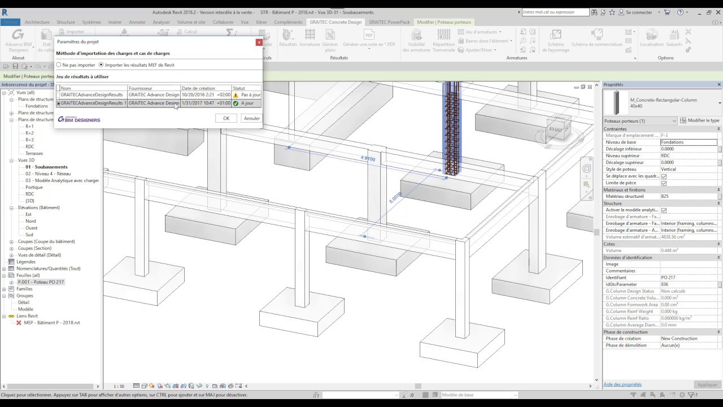Click the open folder icon in quick access toolbar
The height and width of the screenshot is (407, 723).
[x=6, y=66]
